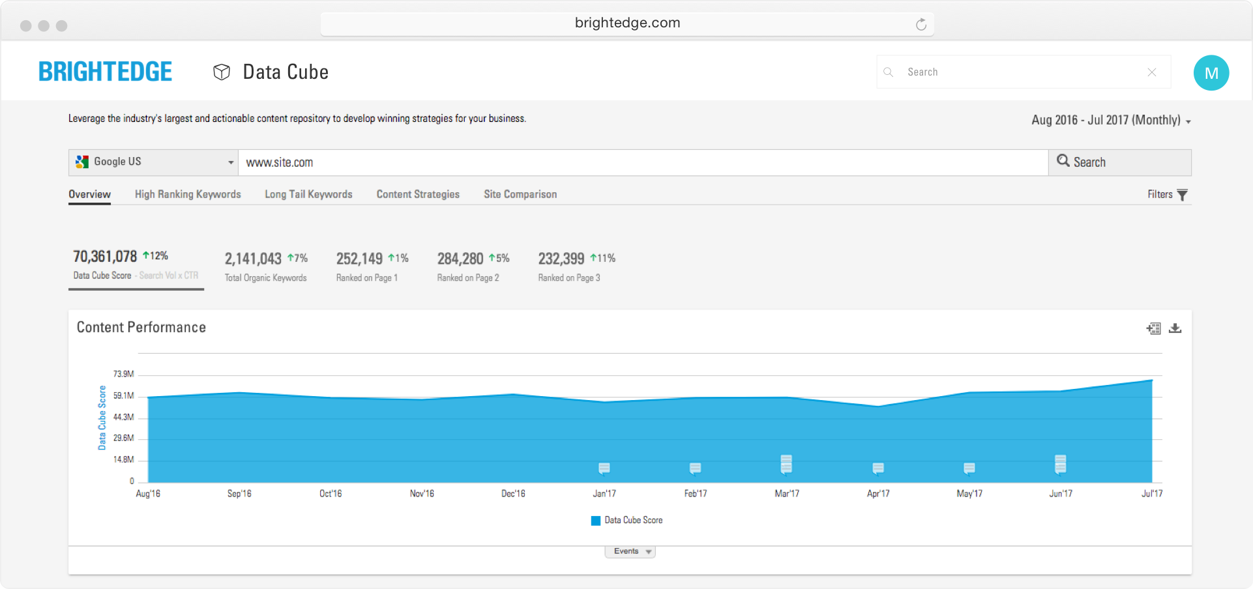Open the Filters funnel icon

(1182, 195)
